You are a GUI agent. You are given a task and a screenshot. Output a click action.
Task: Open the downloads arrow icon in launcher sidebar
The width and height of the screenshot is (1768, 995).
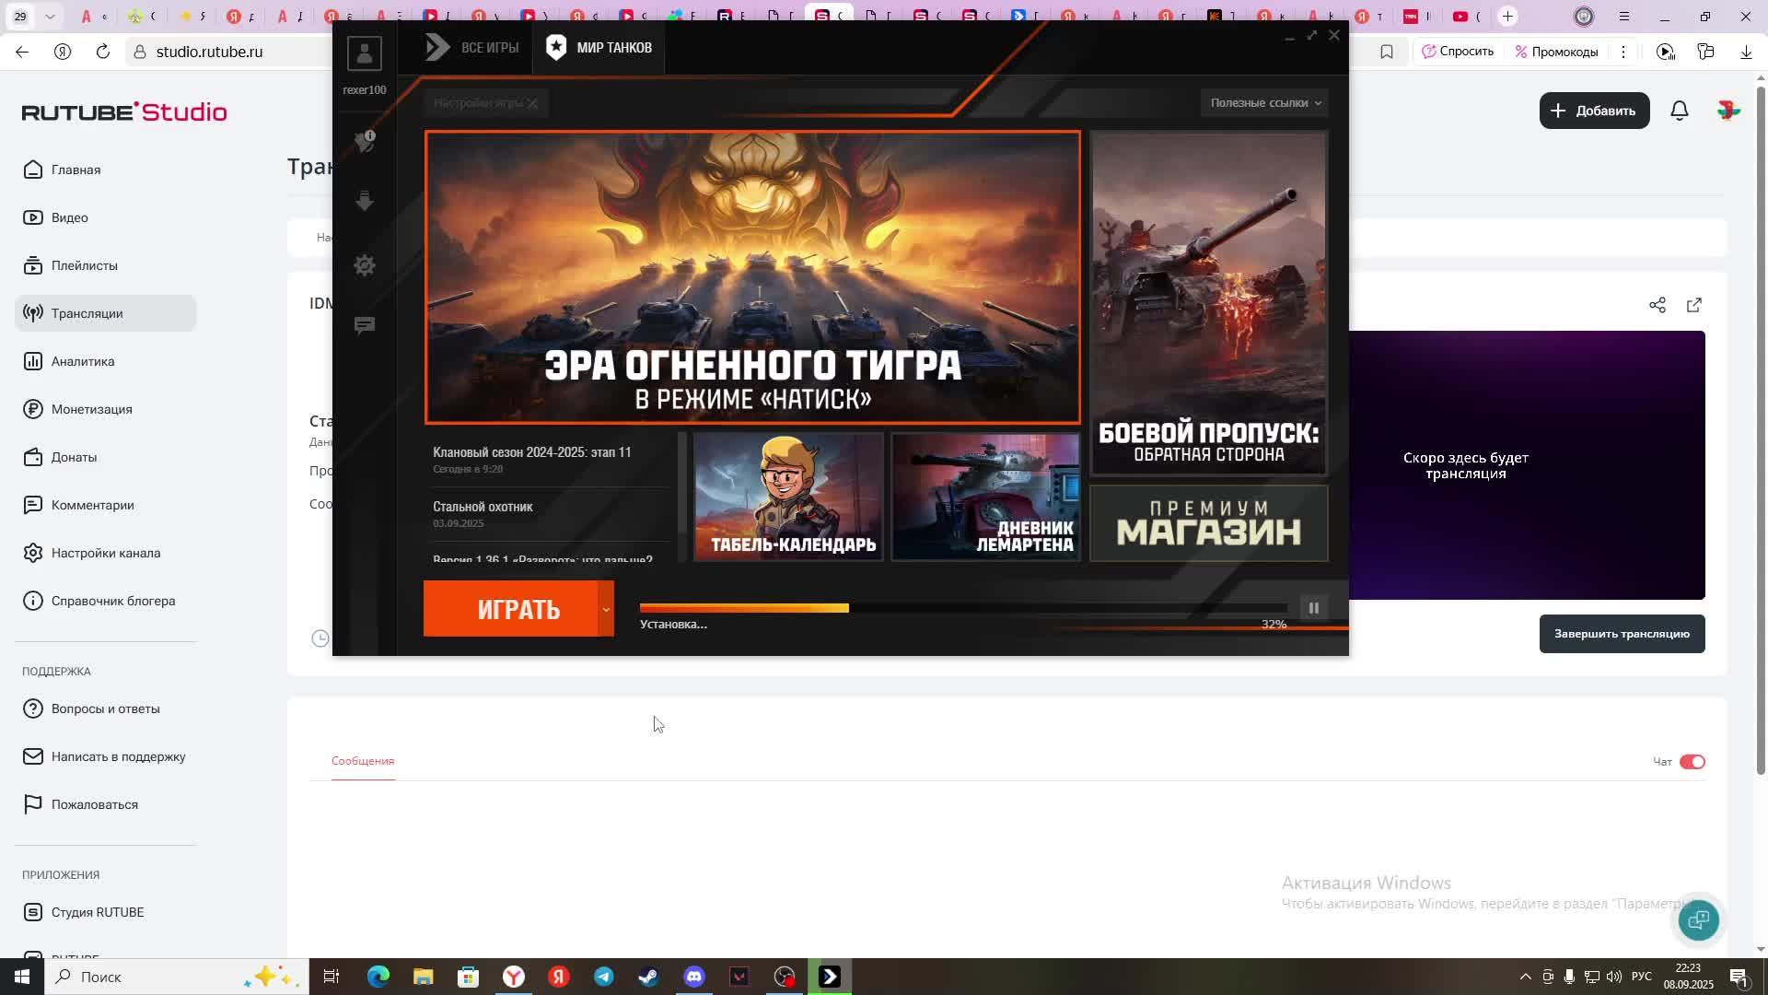[365, 202]
